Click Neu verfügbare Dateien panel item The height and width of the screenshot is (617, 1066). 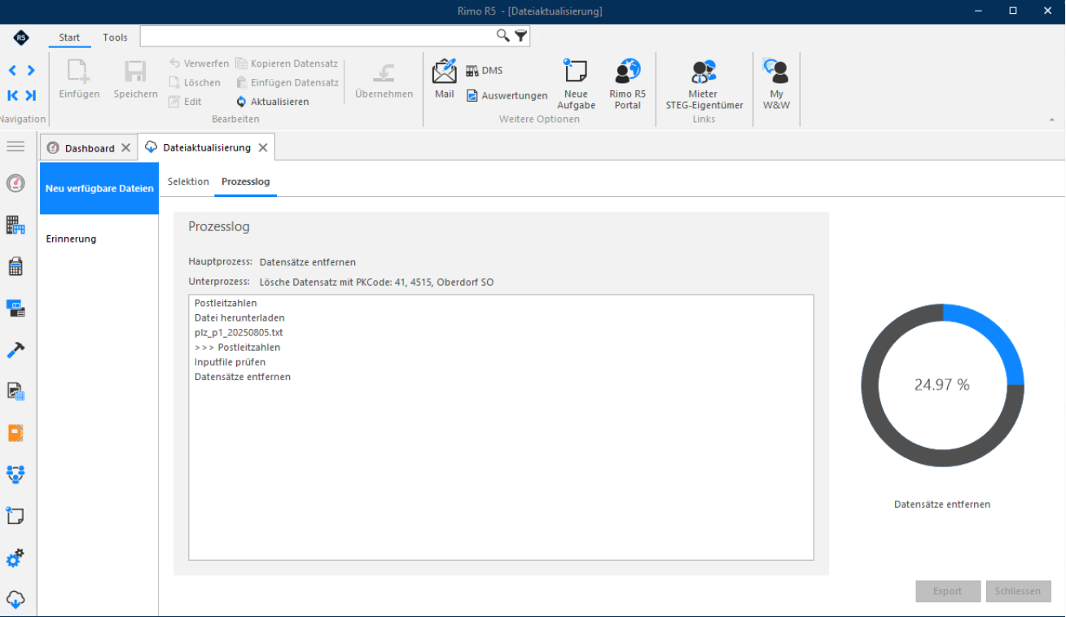(99, 188)
